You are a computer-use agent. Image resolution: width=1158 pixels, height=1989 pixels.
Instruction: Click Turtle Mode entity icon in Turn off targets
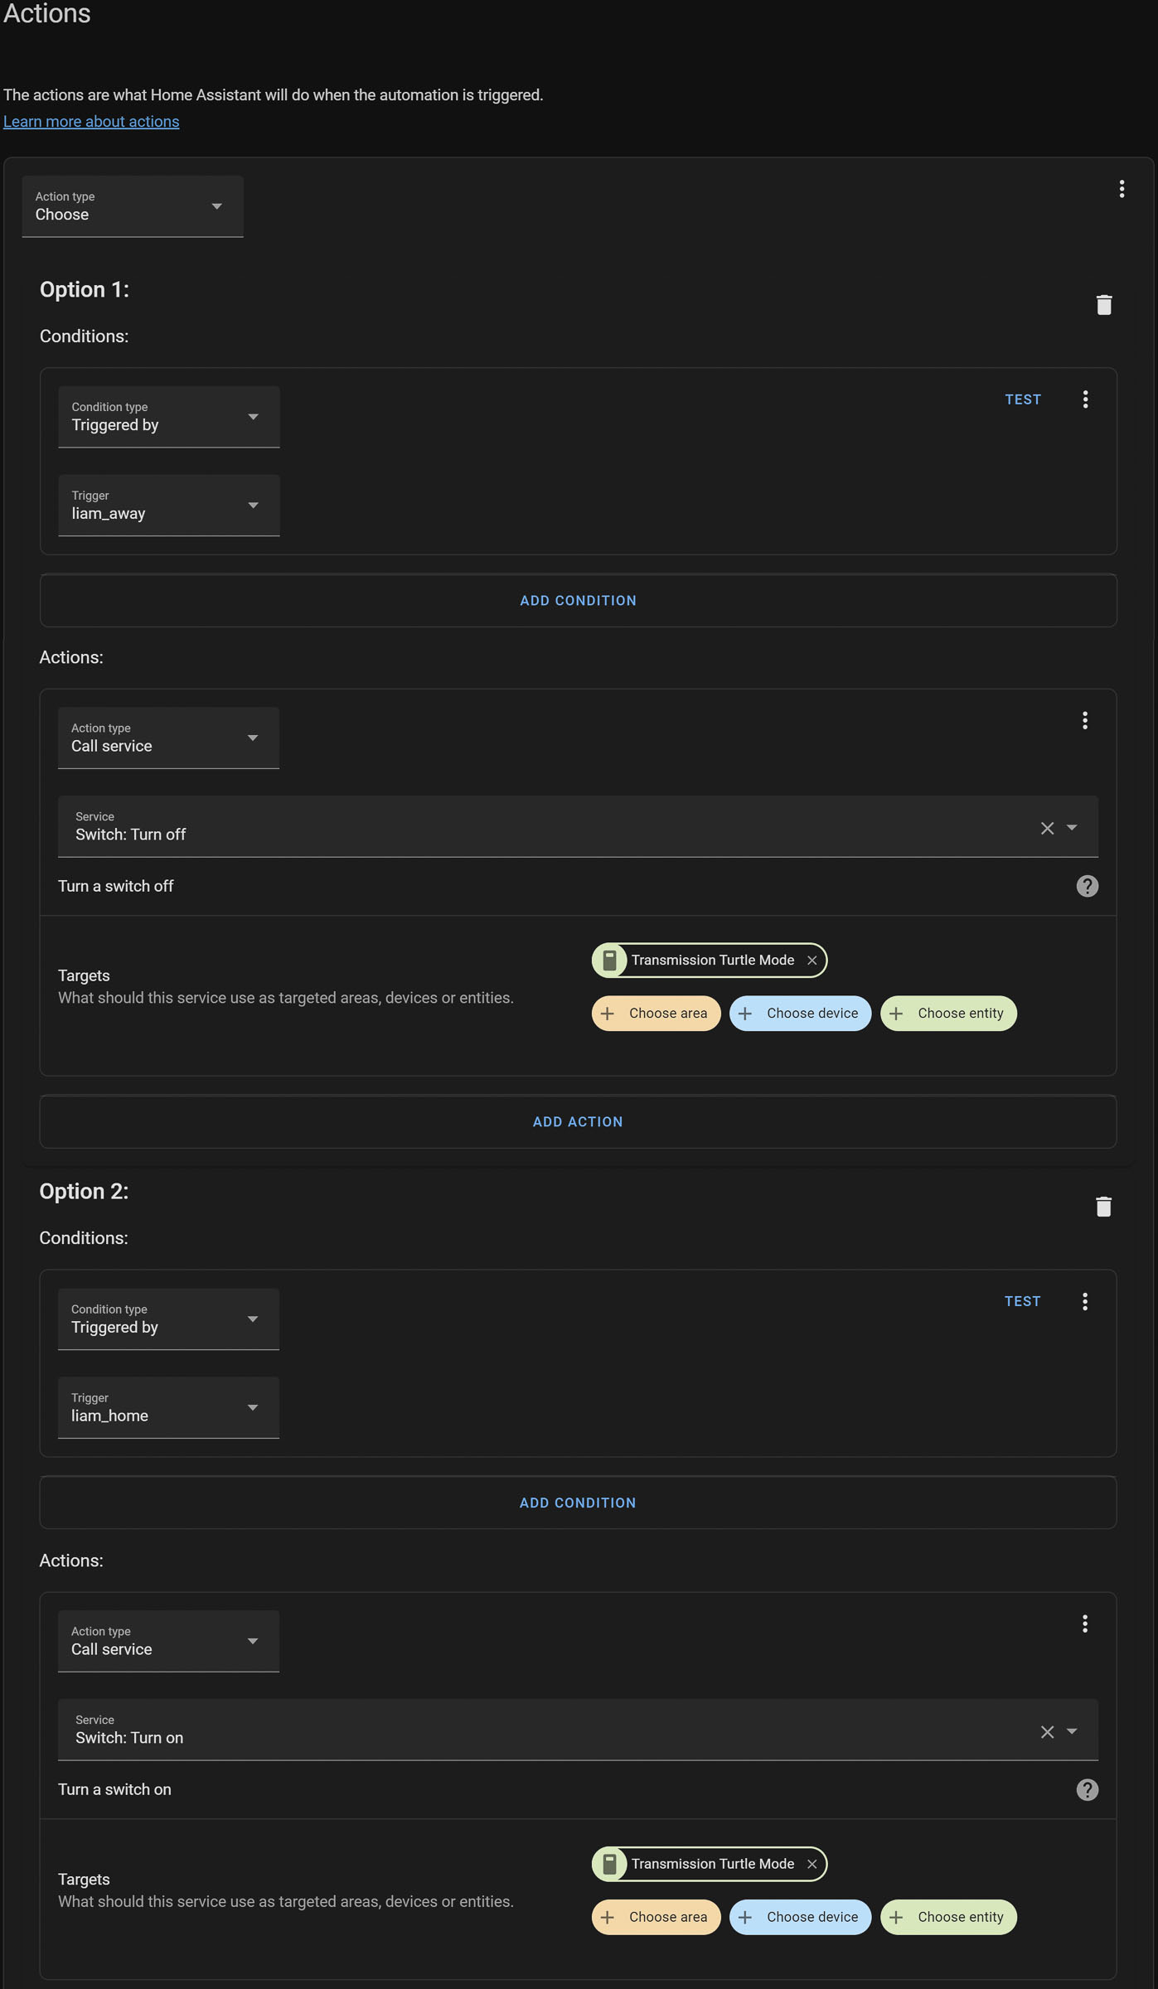(x=609, y=960)
